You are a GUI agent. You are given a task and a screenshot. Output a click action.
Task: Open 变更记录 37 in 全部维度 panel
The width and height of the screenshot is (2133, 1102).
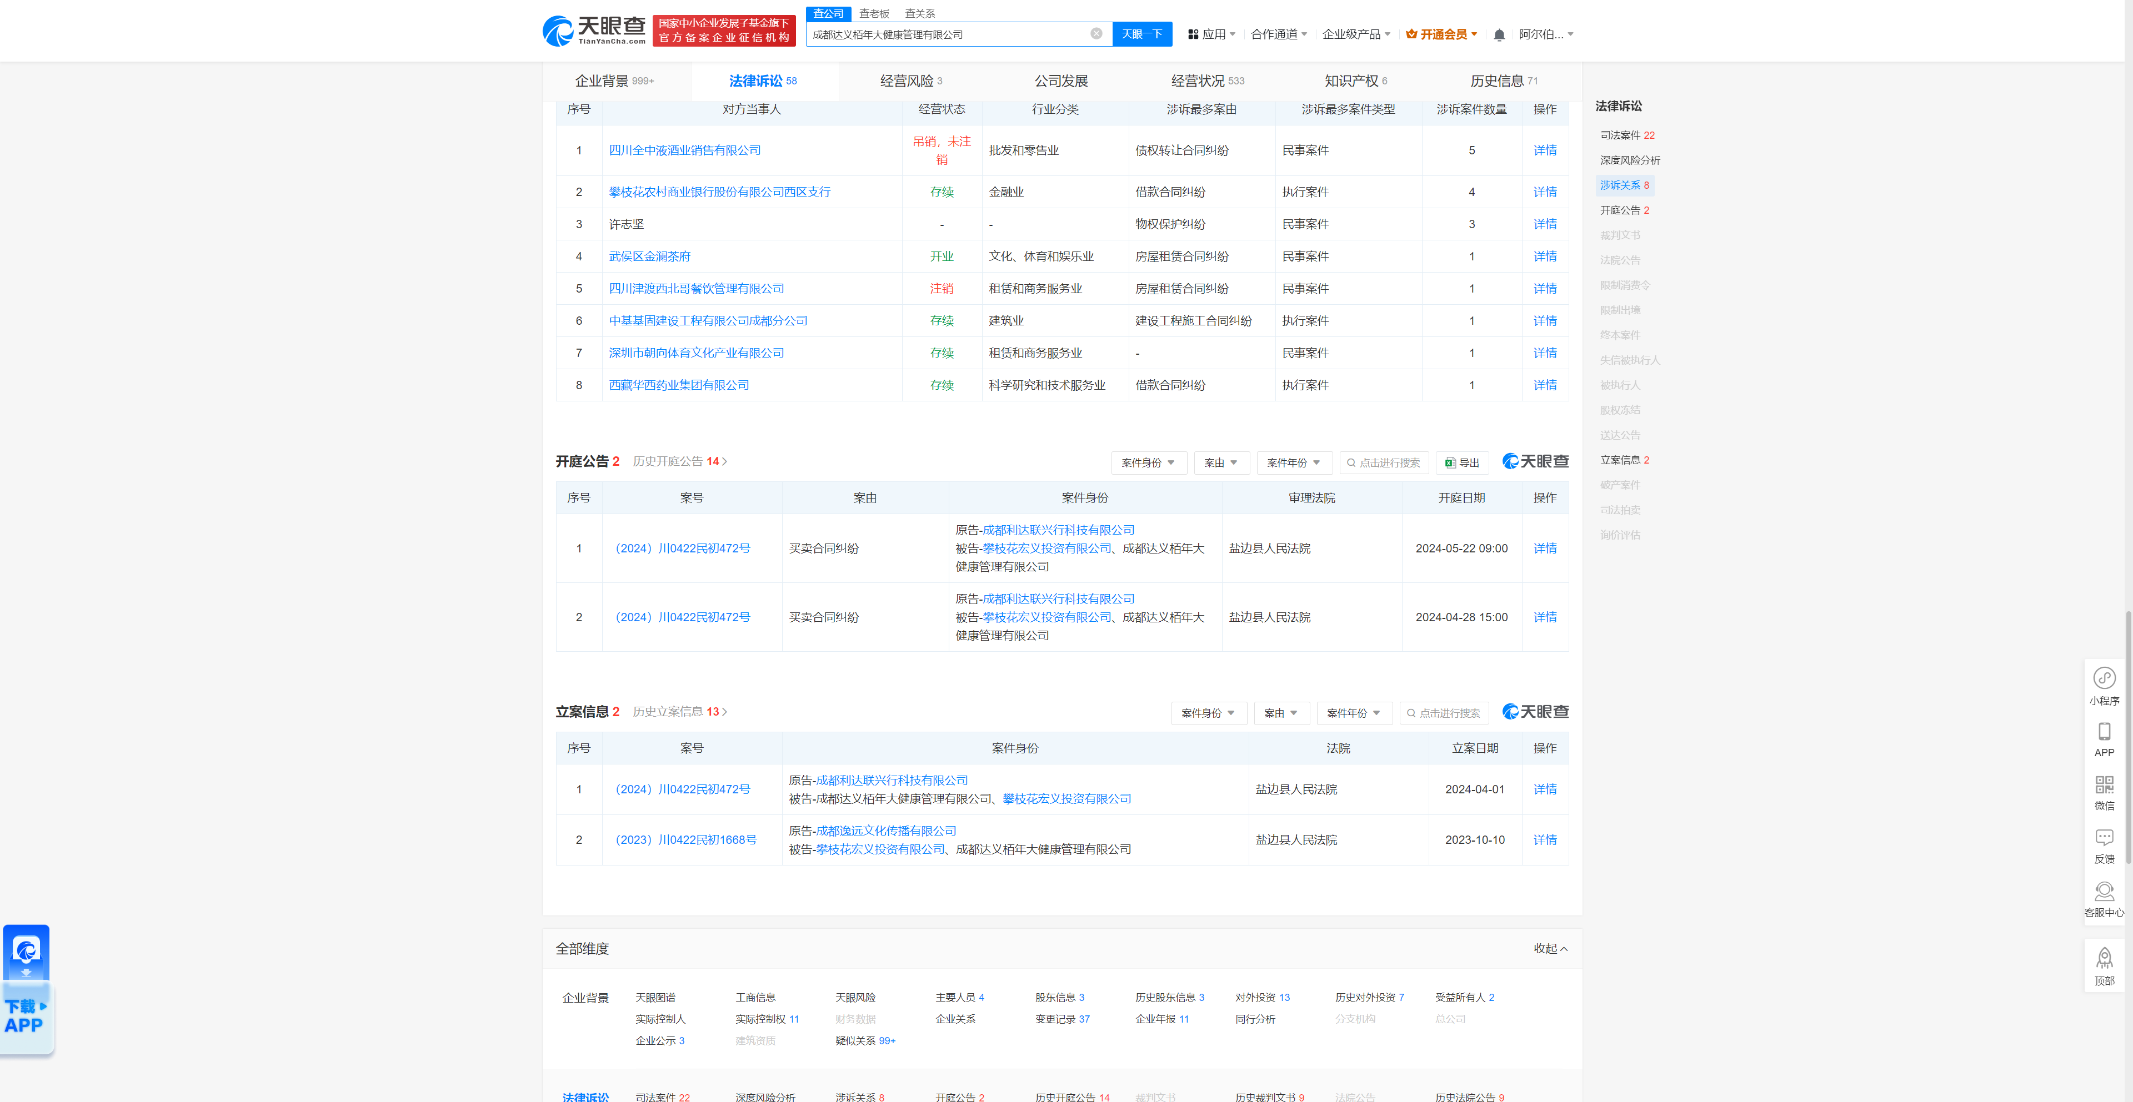coord(1062,1019)
